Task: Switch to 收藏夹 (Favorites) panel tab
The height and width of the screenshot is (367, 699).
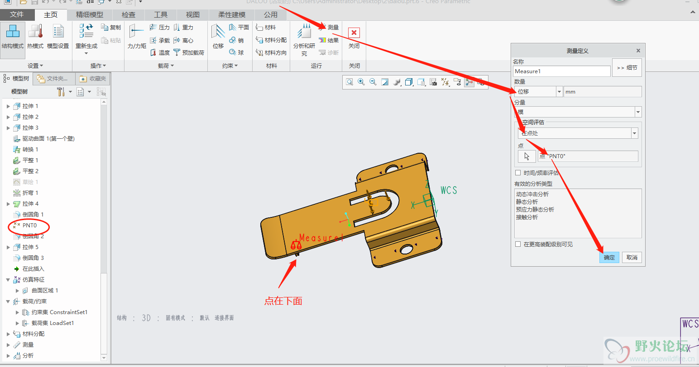Action: pyautogui.click(x=93, y=79)
